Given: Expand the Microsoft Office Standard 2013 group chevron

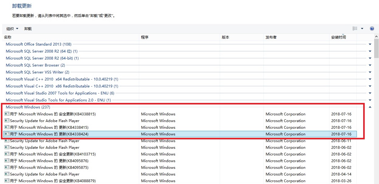Looking at the screenshot, I should [x=370, y=44].
